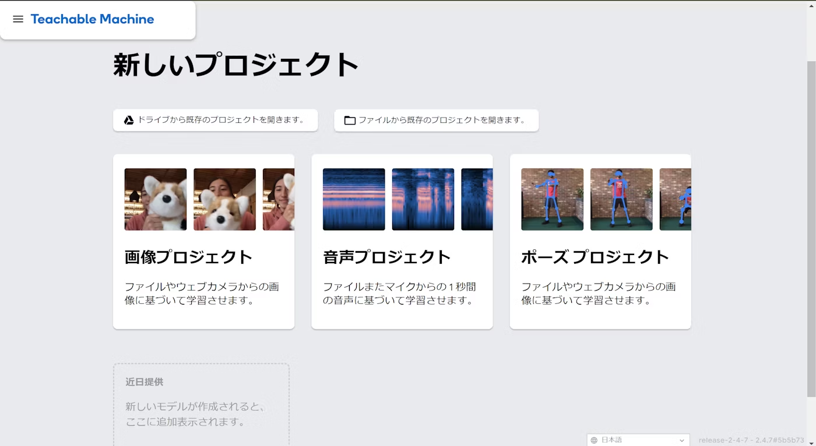816x446 pixels.
Task: Click second pose skeleton thumbnail
Action: point(621,199)
